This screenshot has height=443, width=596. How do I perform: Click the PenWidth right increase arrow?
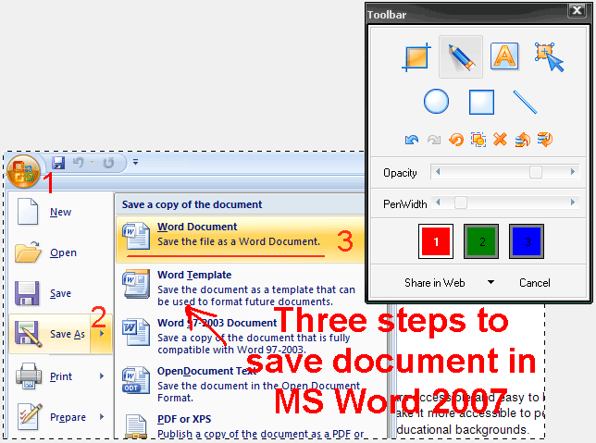click(573, 203)
